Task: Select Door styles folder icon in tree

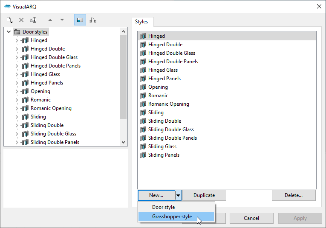Action: coord(17,32)
